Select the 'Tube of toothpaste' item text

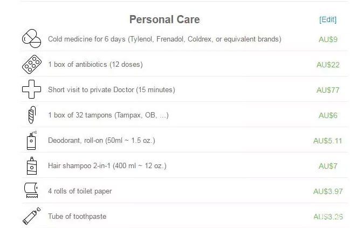[77, 217]
